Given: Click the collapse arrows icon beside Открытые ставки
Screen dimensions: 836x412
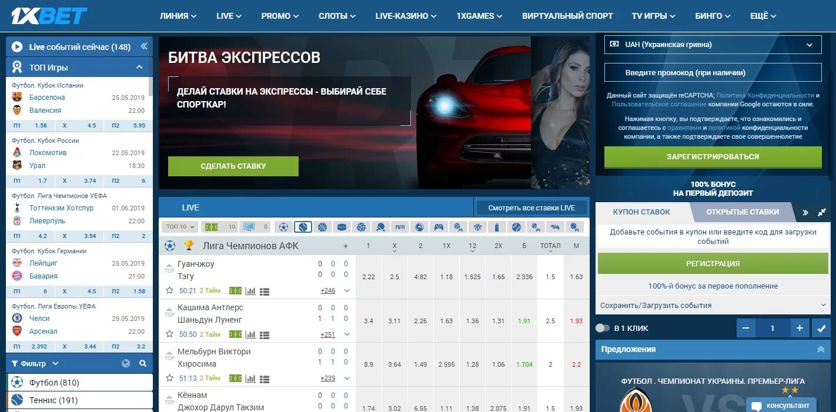Looking at the screenshot, I should [x=822, y=212].
